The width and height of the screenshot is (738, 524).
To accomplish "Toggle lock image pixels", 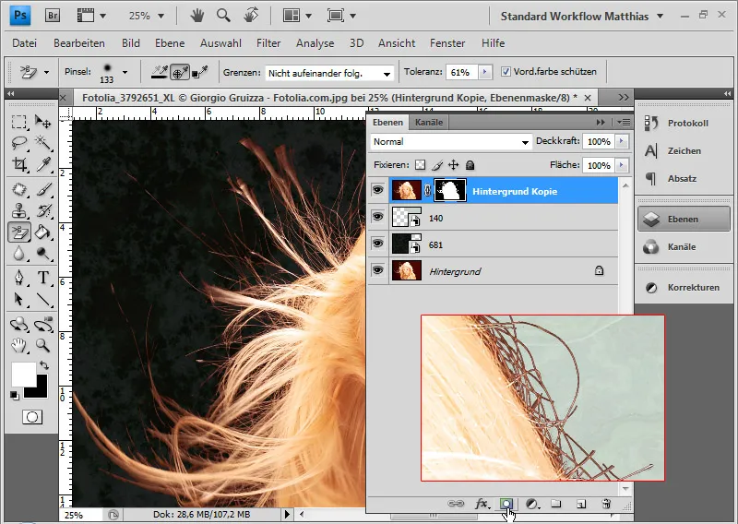I will pos(436,165).
